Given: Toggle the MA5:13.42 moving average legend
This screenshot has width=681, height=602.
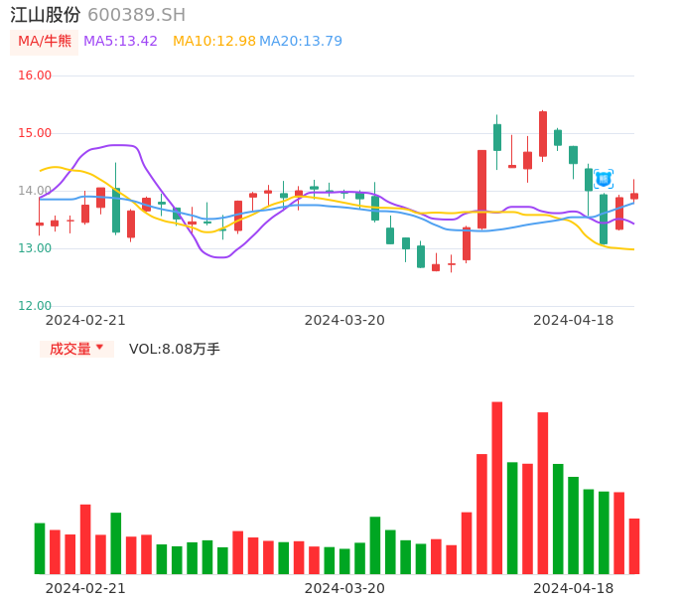Looking at the screenshot, I should coord(120,42).
